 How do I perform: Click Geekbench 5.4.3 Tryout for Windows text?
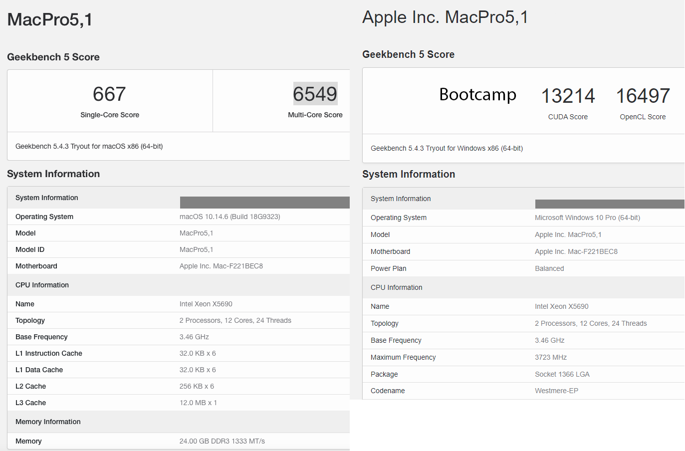coord(447,148)
